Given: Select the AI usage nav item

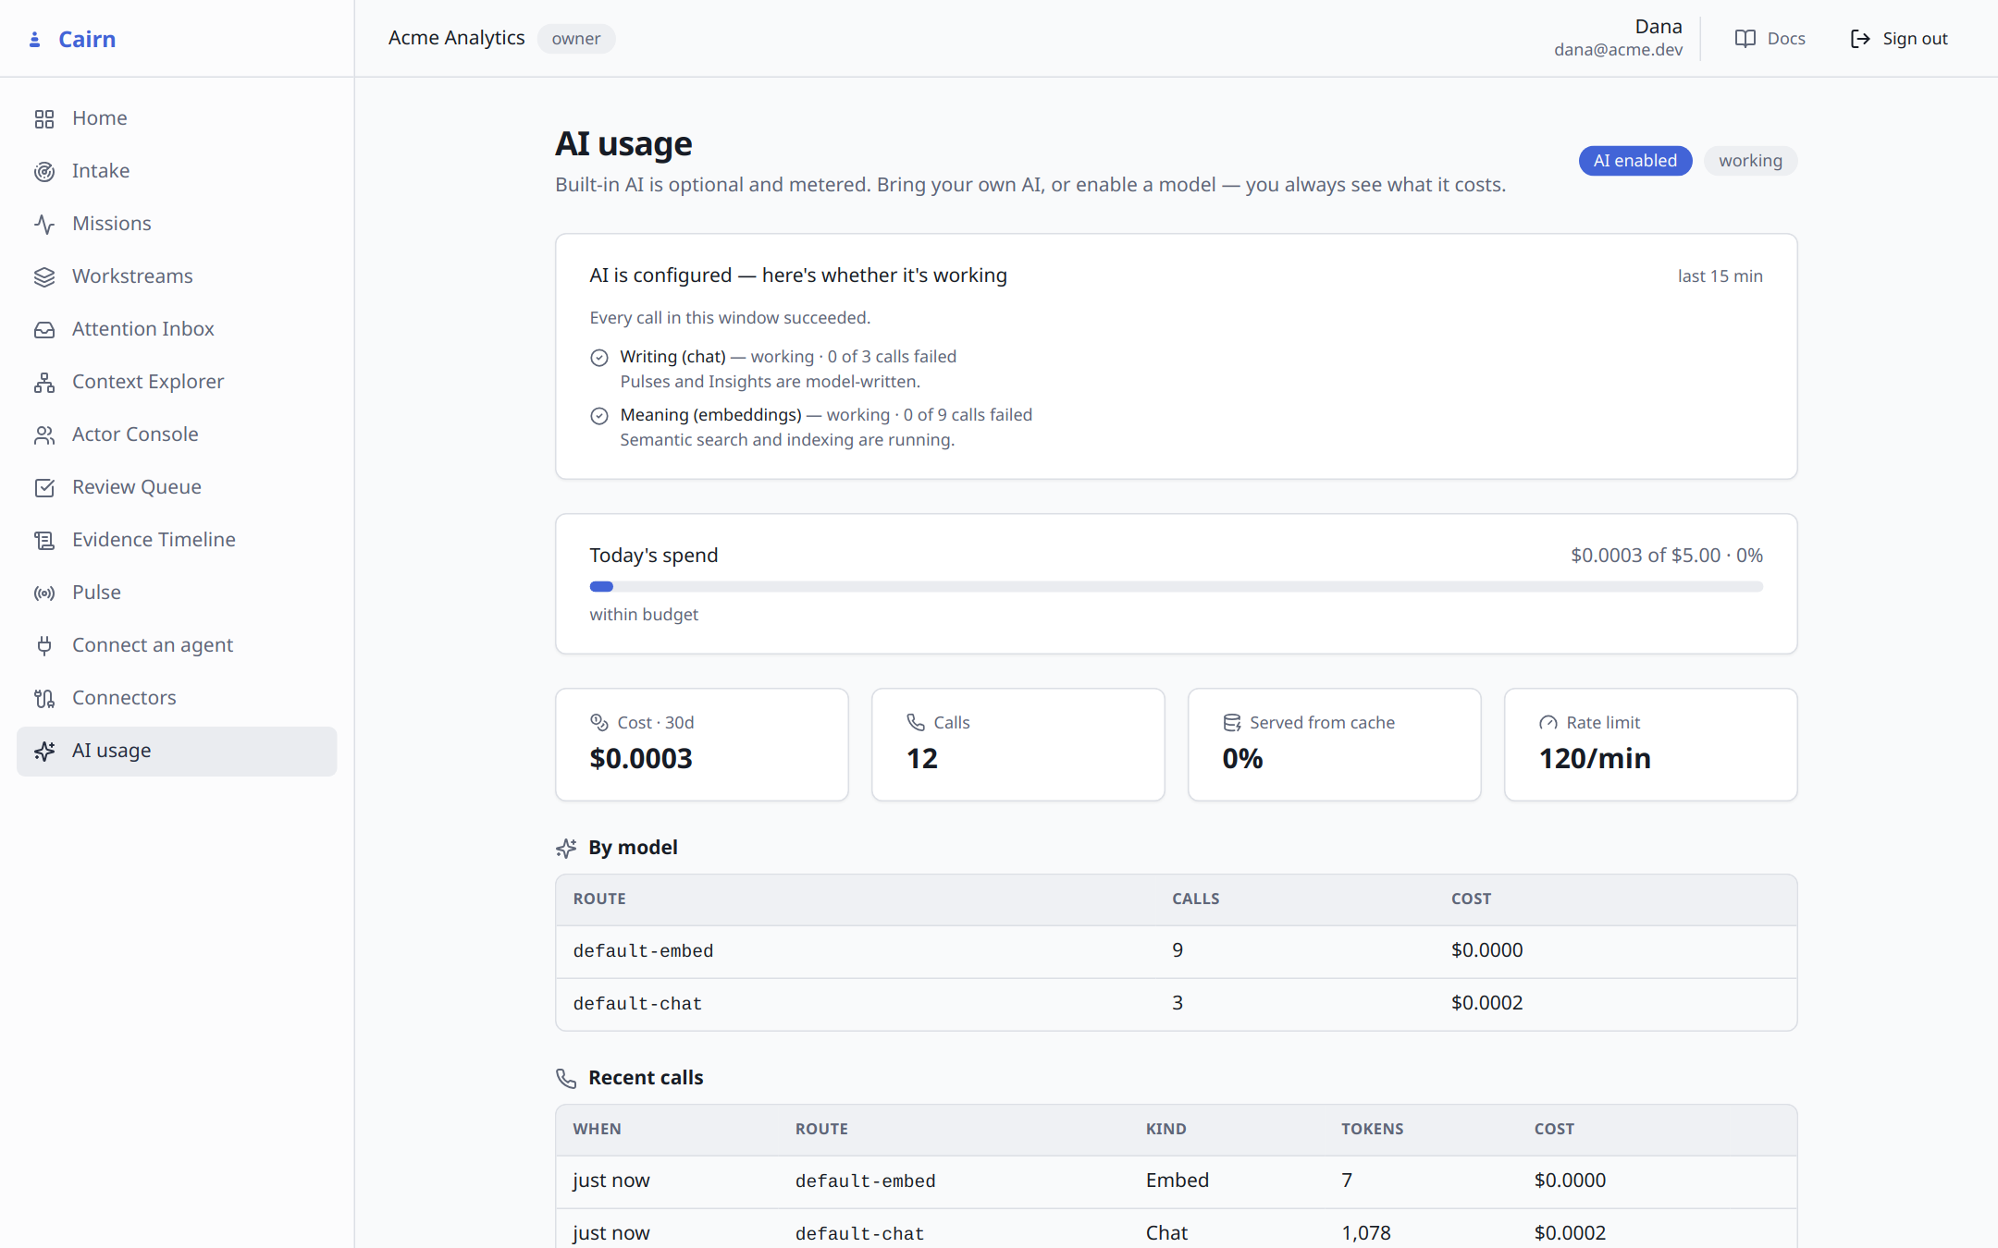Looking at the screenshot, I should (x=177, y=751).
